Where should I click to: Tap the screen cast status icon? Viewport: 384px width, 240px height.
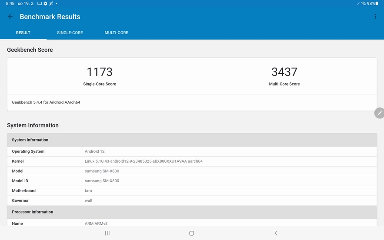(40, 3)
